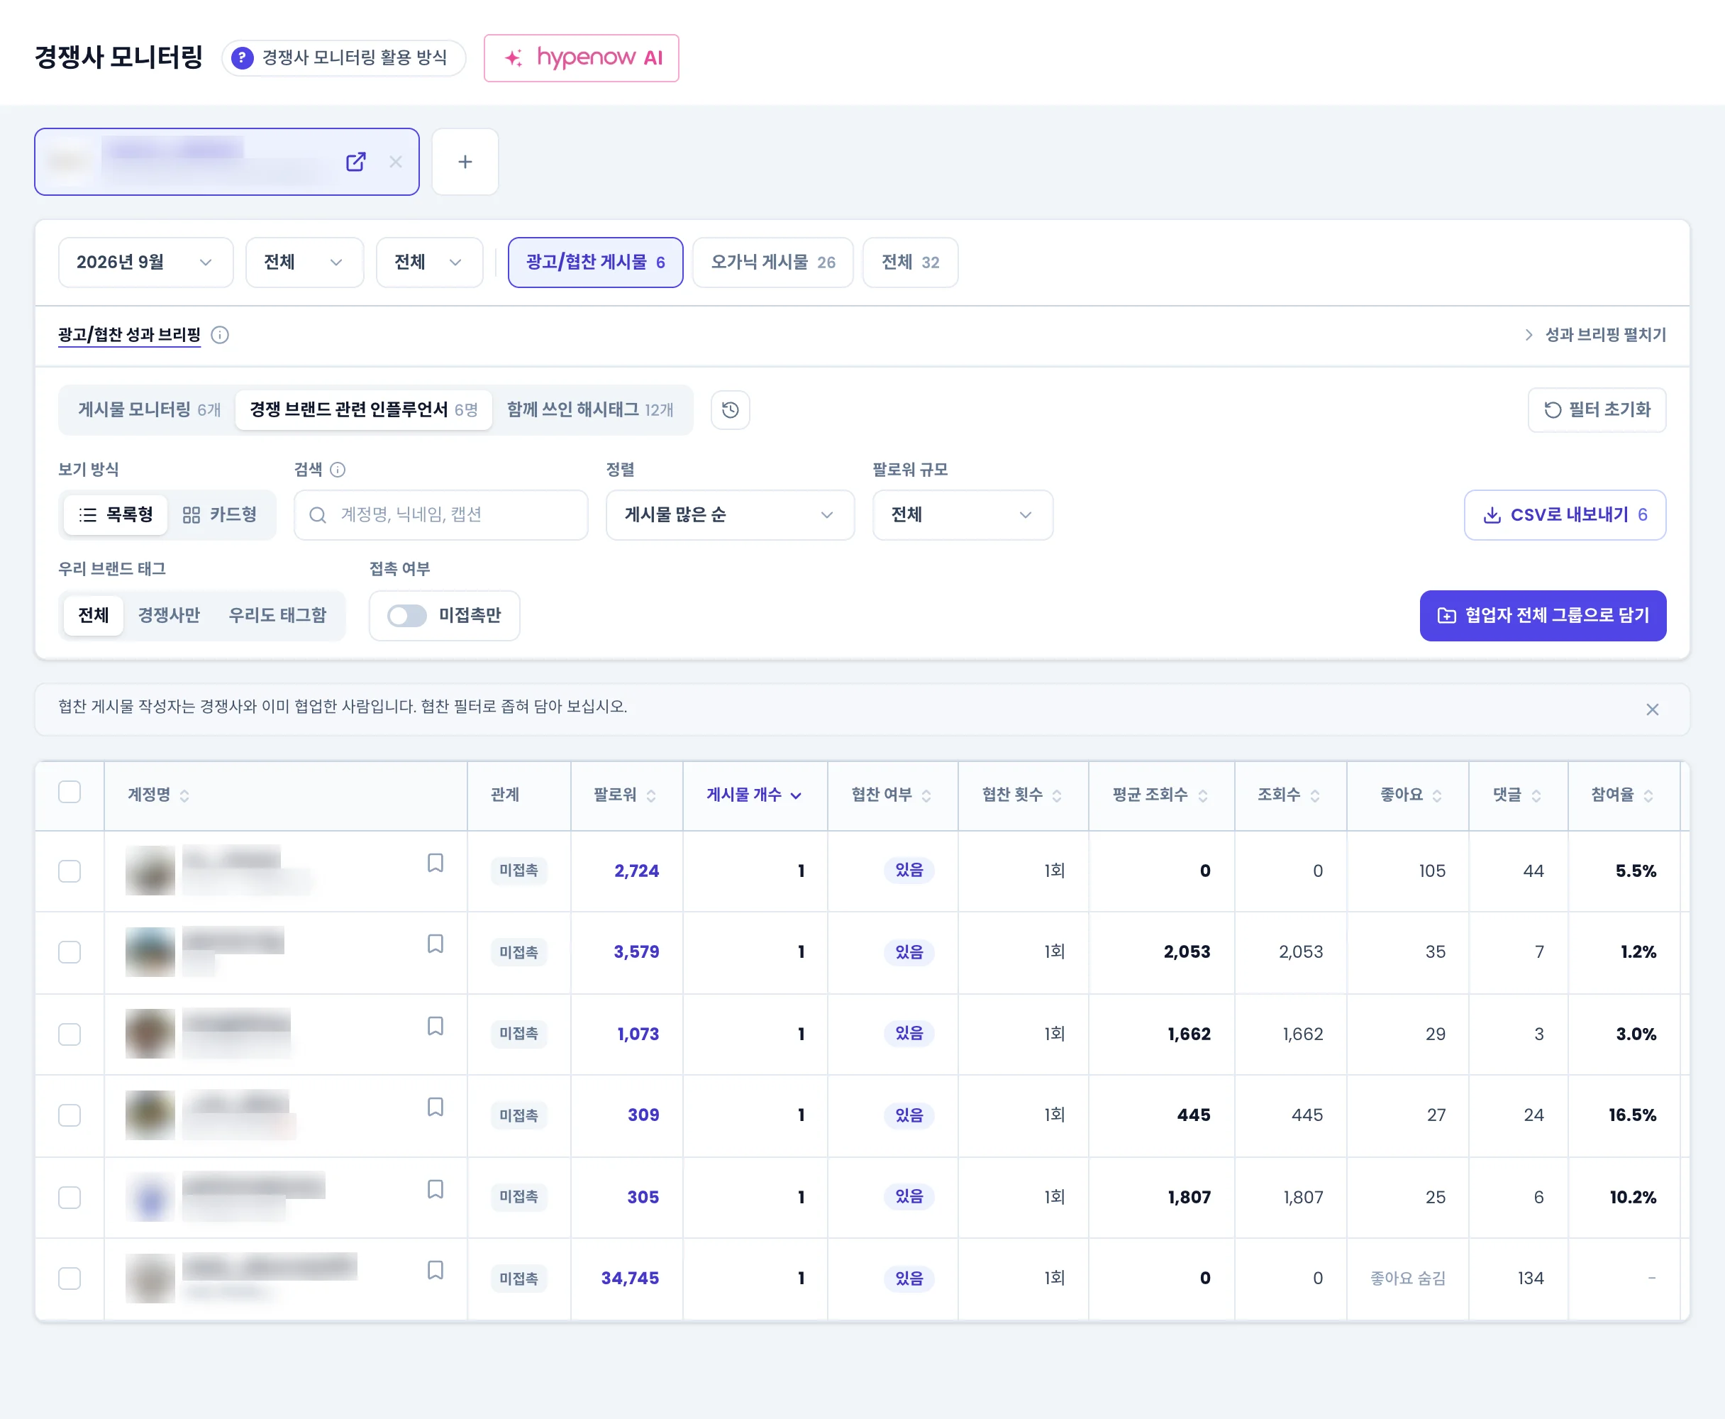This screenshot has height=1419, width=1725.
Task: Bookmark the account with 2,724 followers
Action: (436, 863)
